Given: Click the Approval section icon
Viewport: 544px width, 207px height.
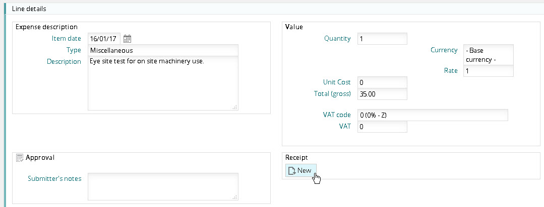Looking at the screenshot, I should [20, 158].
